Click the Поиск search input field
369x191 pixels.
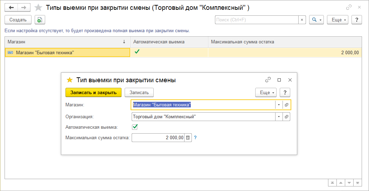[x=257, y=20]
